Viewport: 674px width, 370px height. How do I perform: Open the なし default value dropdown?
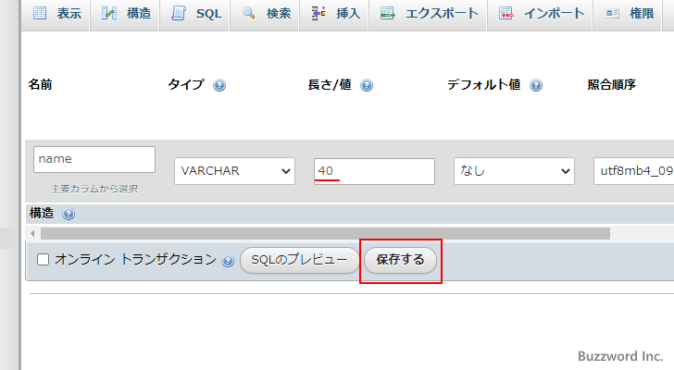pyautogui.click(x=514, y=171)
